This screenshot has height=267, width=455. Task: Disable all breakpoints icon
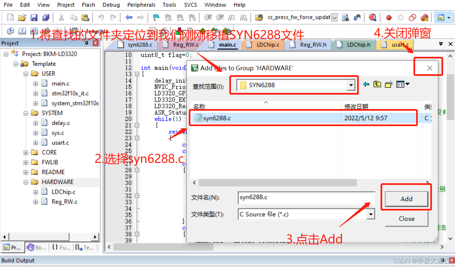pyautogui.click(x=412, y=17)
